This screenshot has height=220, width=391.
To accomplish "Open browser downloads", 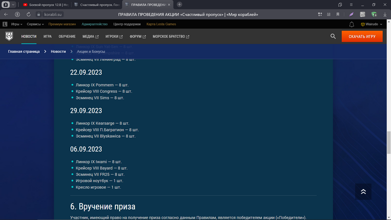I will tap(385, 15).
